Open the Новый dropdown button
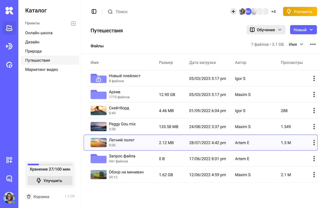Viewport: 321px width, 208px height. [x=303, y=30]
